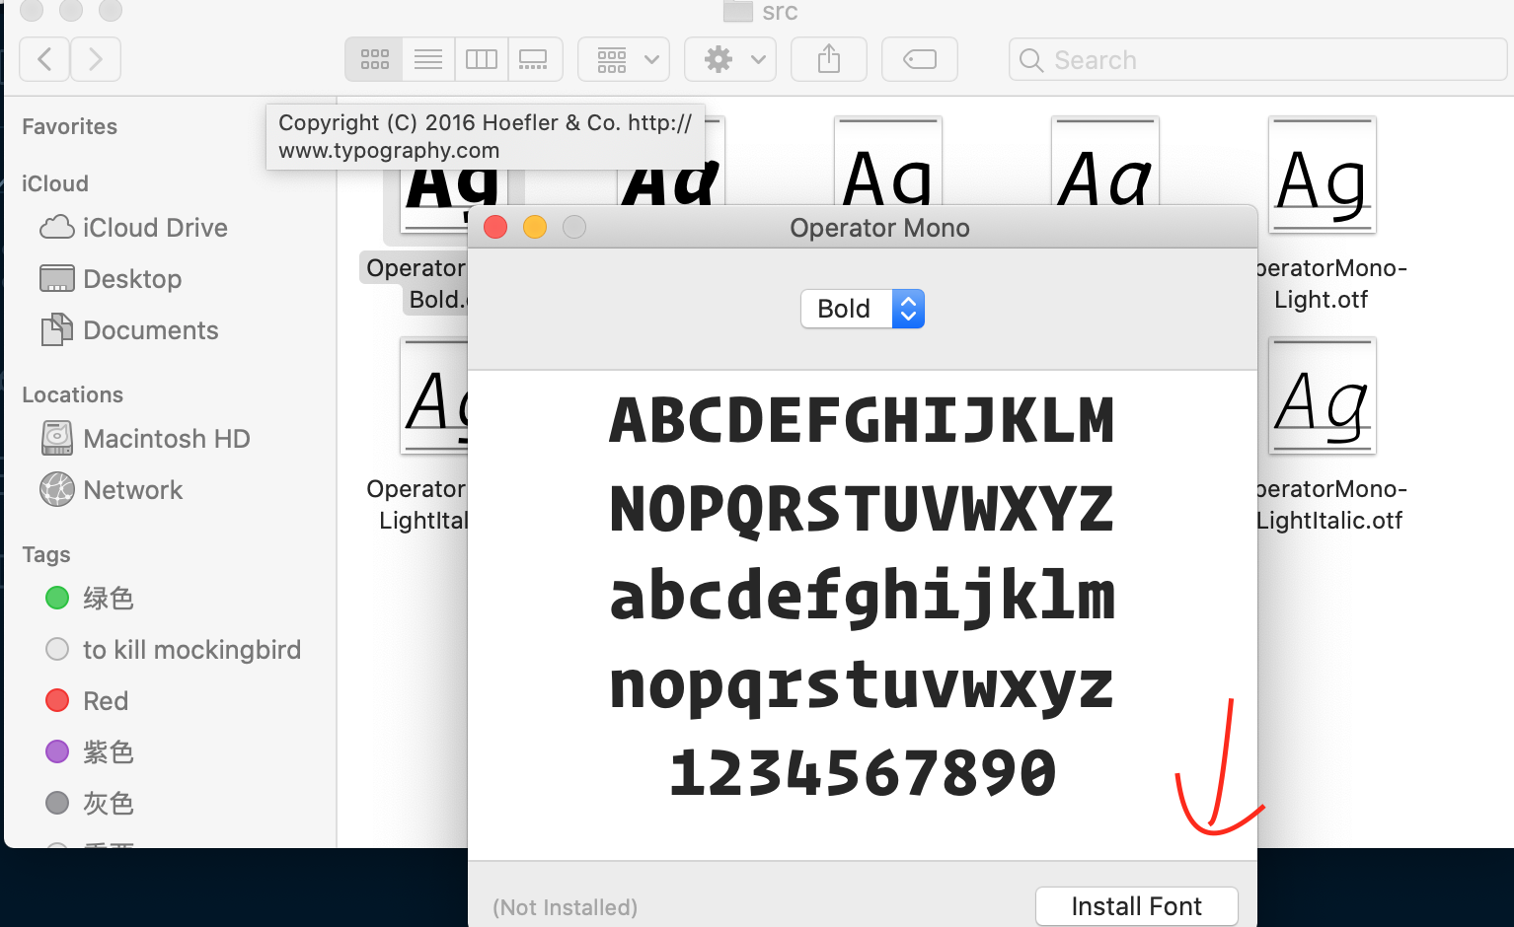Open iCloud Drive in sidebar
The width and height of the screenshot is (1514, 927).
[133, 228]
